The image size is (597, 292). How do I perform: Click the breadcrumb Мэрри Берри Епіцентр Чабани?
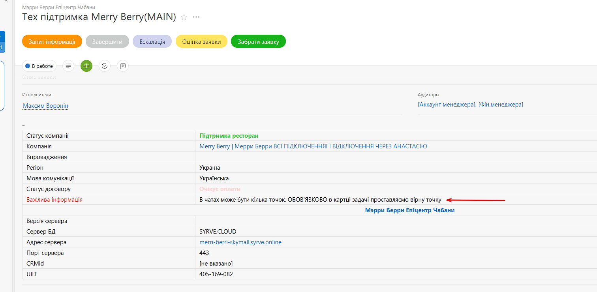pos(58,7)
